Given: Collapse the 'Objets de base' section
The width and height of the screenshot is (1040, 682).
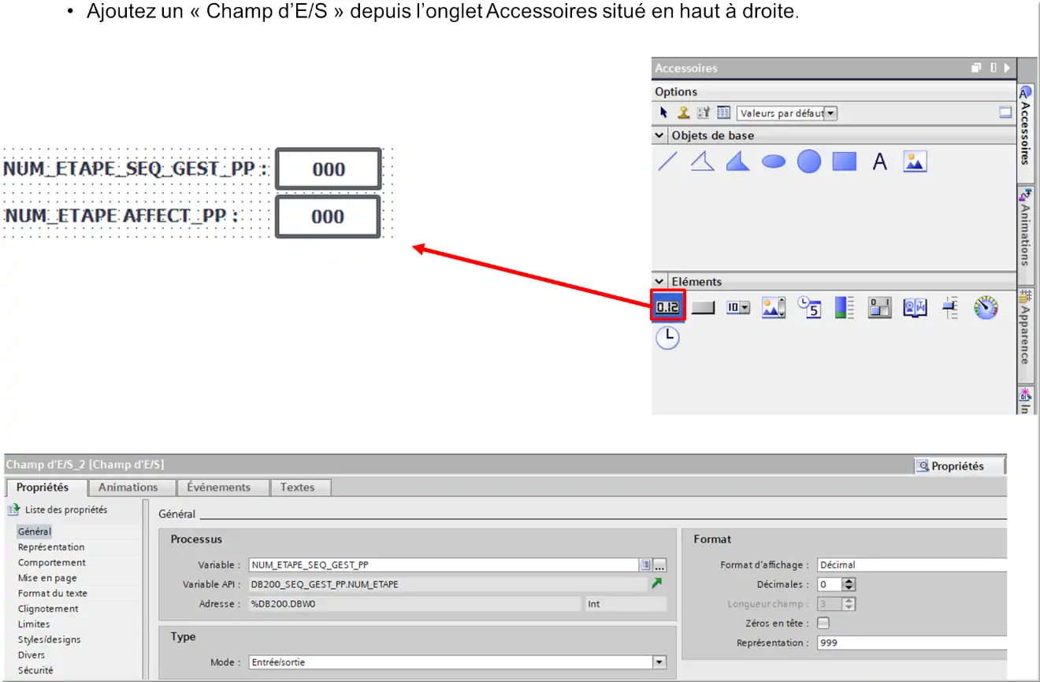Looking at the screenshot, I should [x=659, y=135].
